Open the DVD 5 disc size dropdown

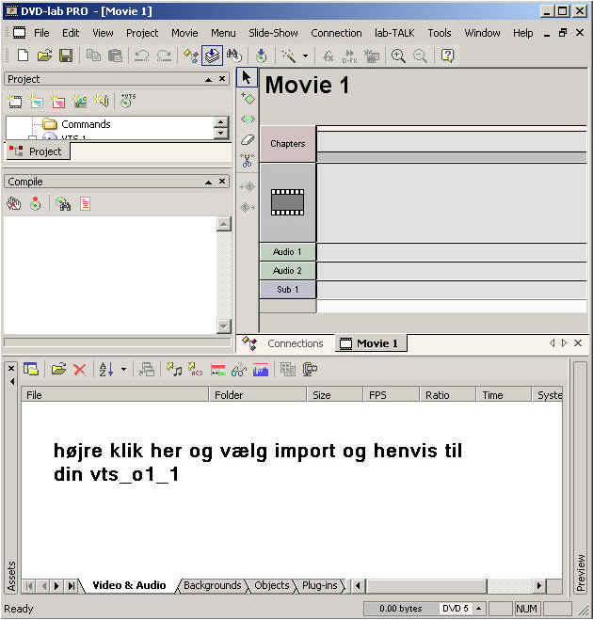pyautogui.click(x=479, y=608)
